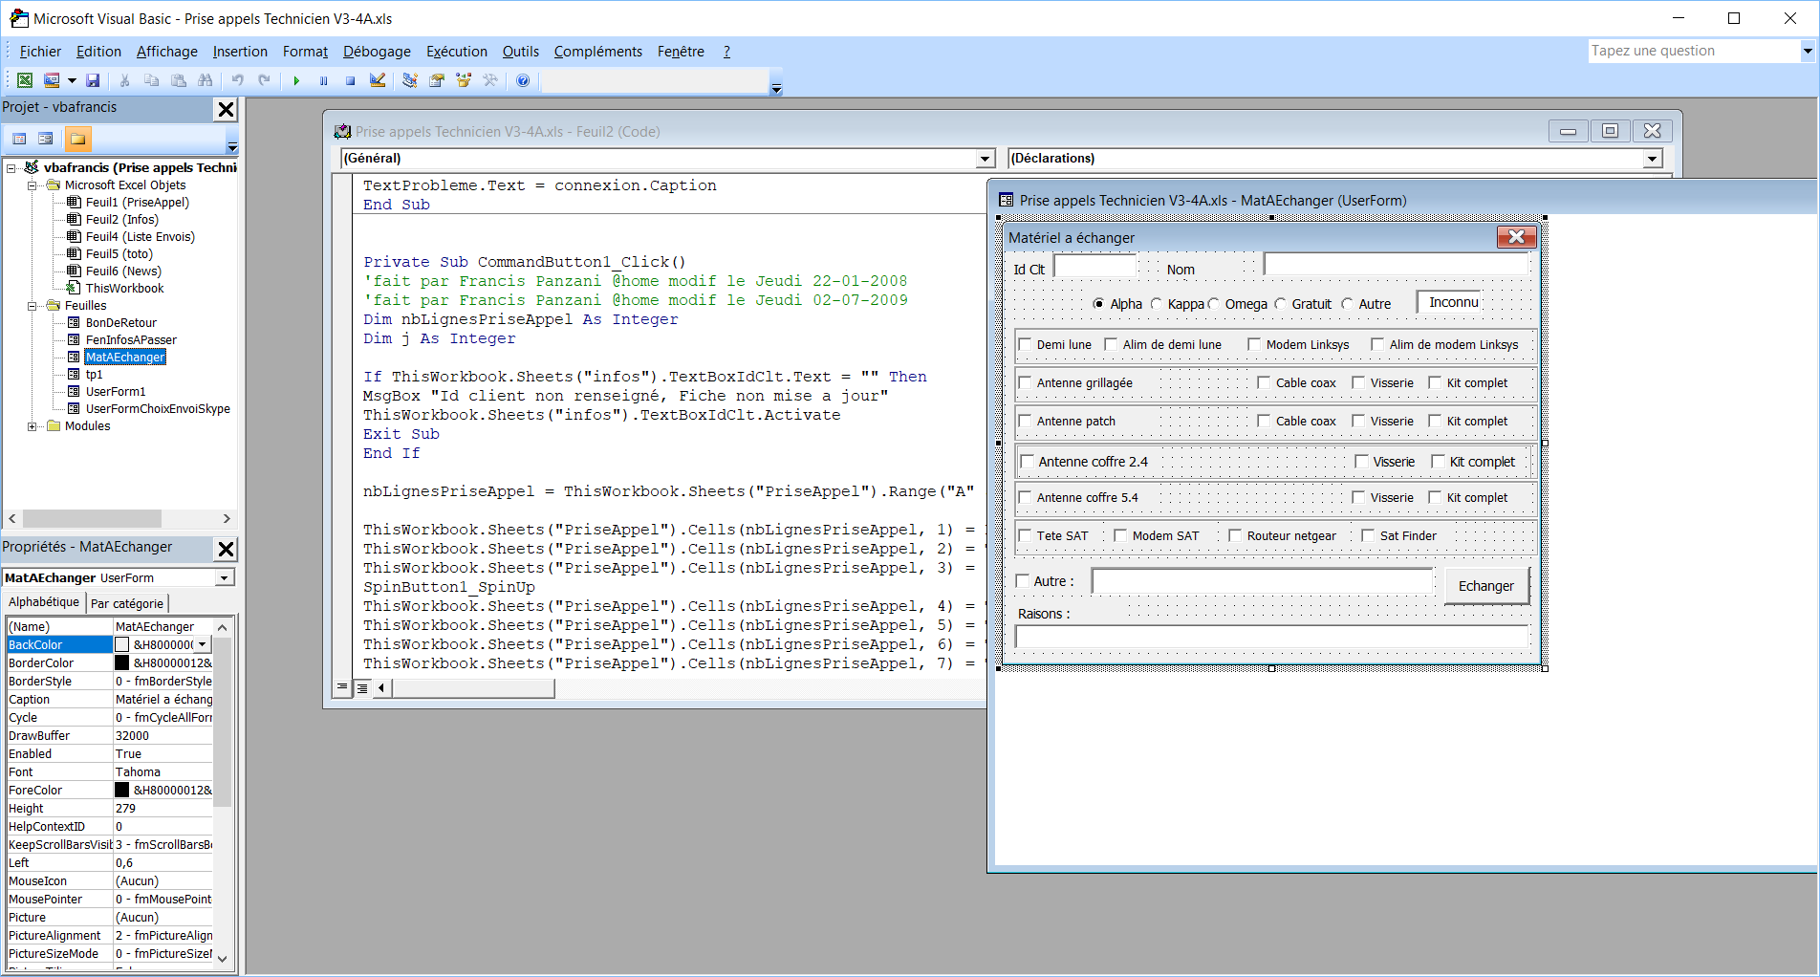1820x977 pixels.
Task: Select the Gratuit radio button
Action: [1280, 304]
